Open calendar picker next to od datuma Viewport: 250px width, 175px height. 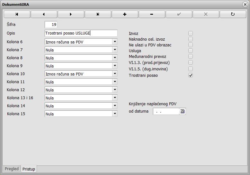[182, 111]
